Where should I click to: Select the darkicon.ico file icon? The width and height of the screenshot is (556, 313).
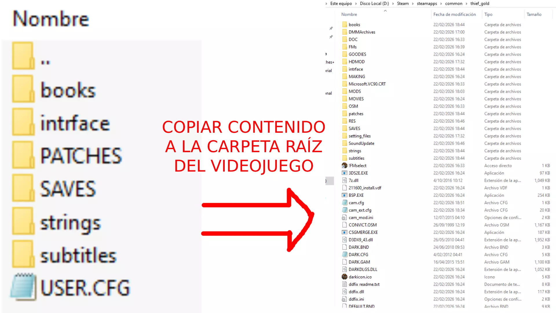pyautogui.click(x=344, y=277)
